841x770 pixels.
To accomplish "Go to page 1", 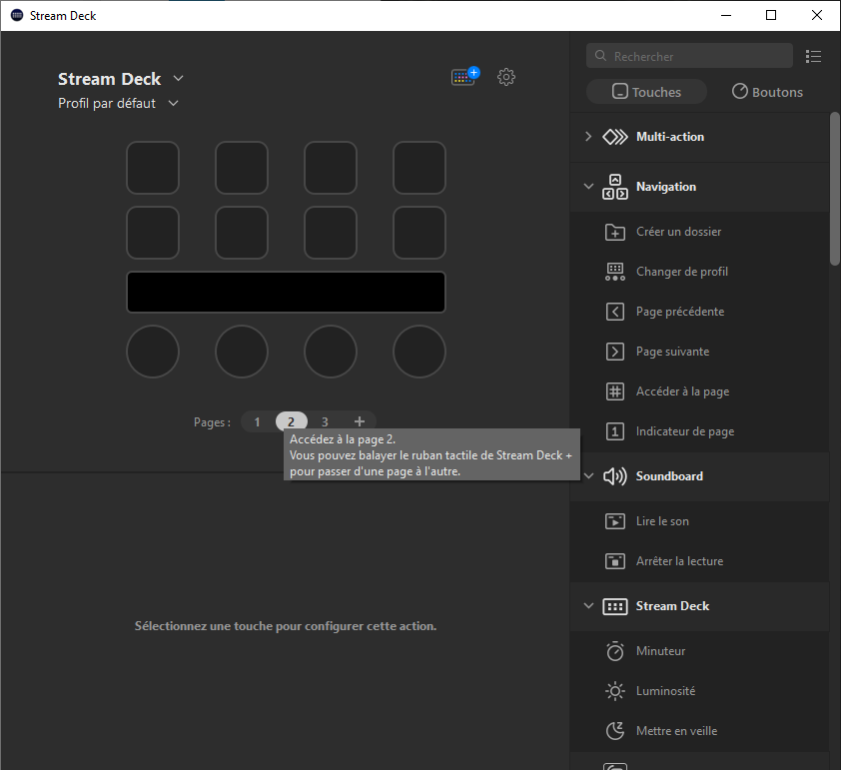I will (x=257, y=422).
